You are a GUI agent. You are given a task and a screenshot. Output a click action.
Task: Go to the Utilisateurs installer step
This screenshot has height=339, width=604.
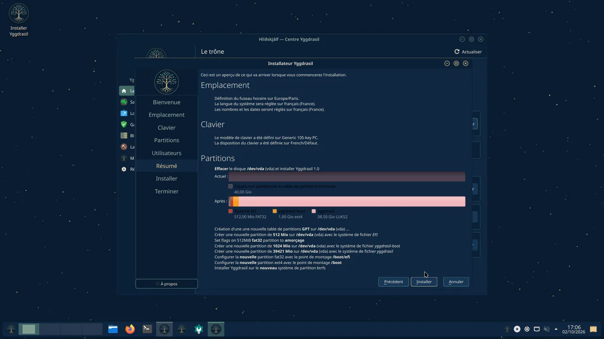(x=167, y=153)
